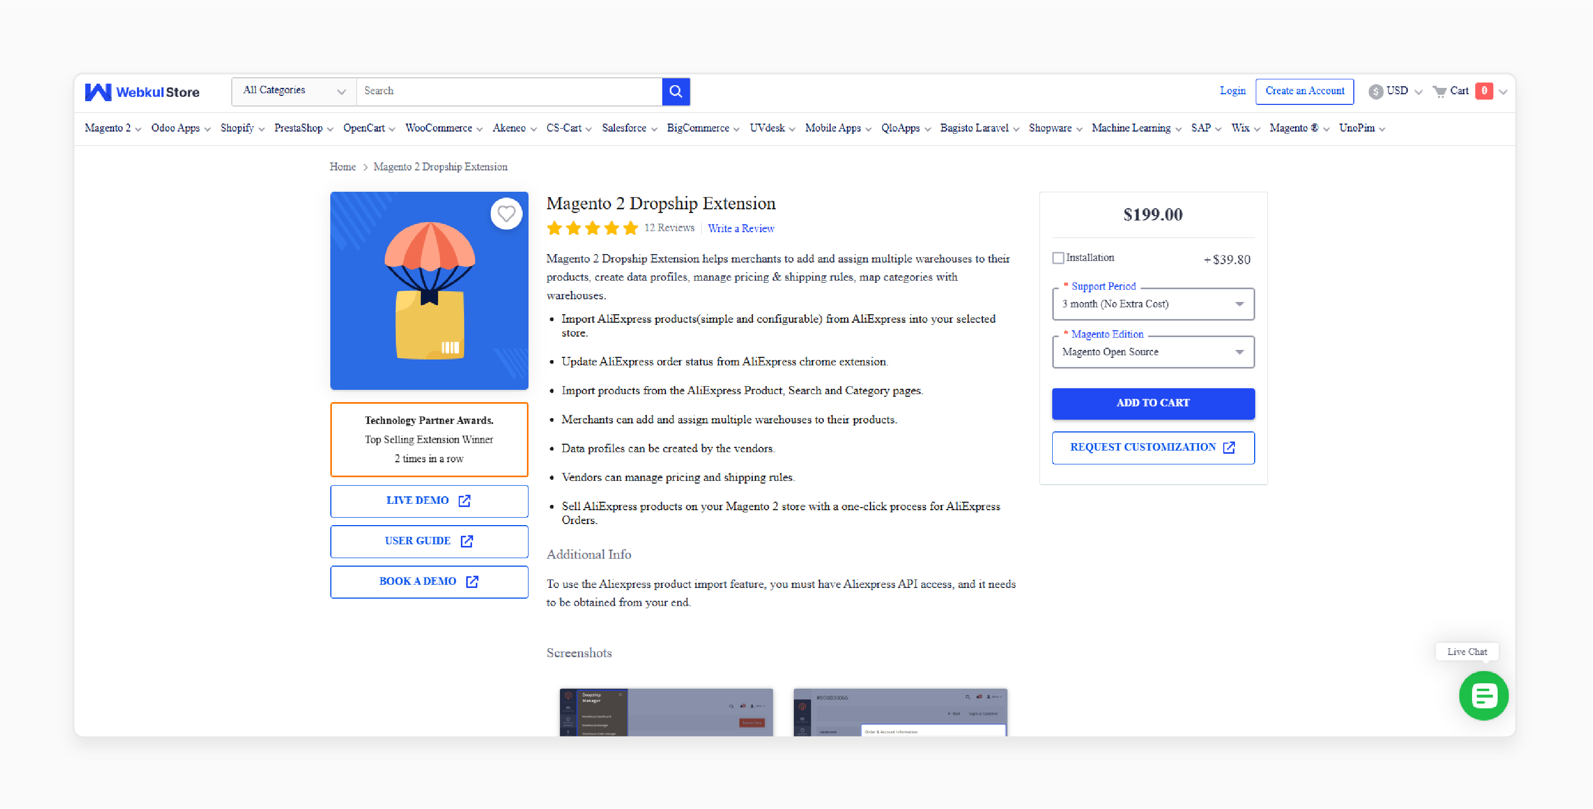
Task: Open the OpenCart menu item
Action: point(369,128)
